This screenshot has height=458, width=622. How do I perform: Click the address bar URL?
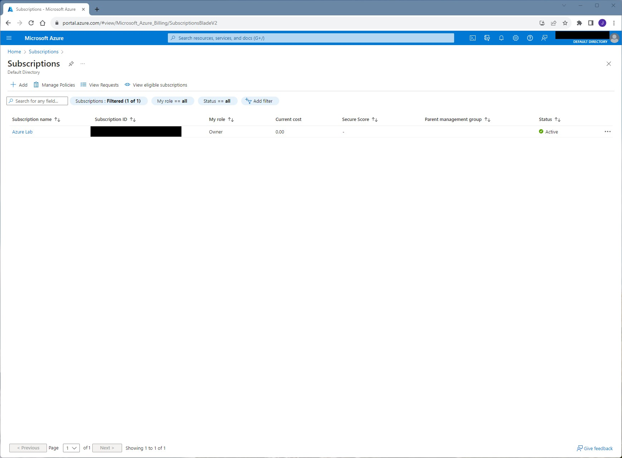coord(140,23)
